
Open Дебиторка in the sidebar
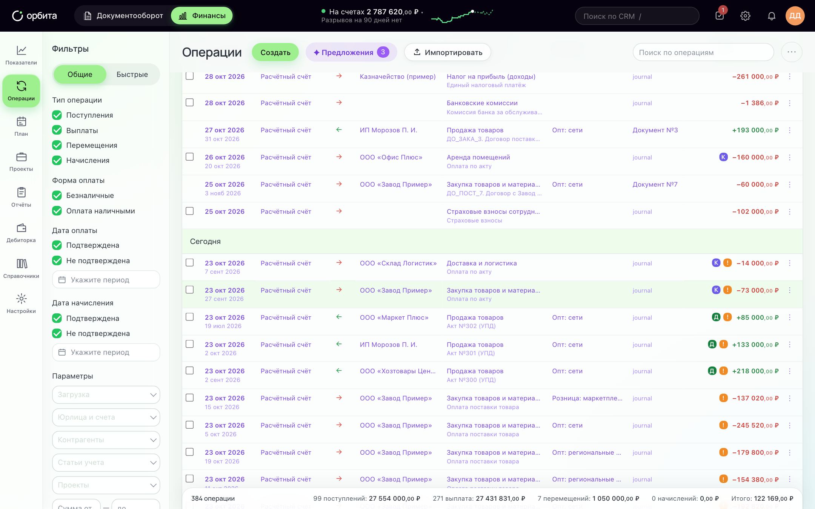[21, 233]
